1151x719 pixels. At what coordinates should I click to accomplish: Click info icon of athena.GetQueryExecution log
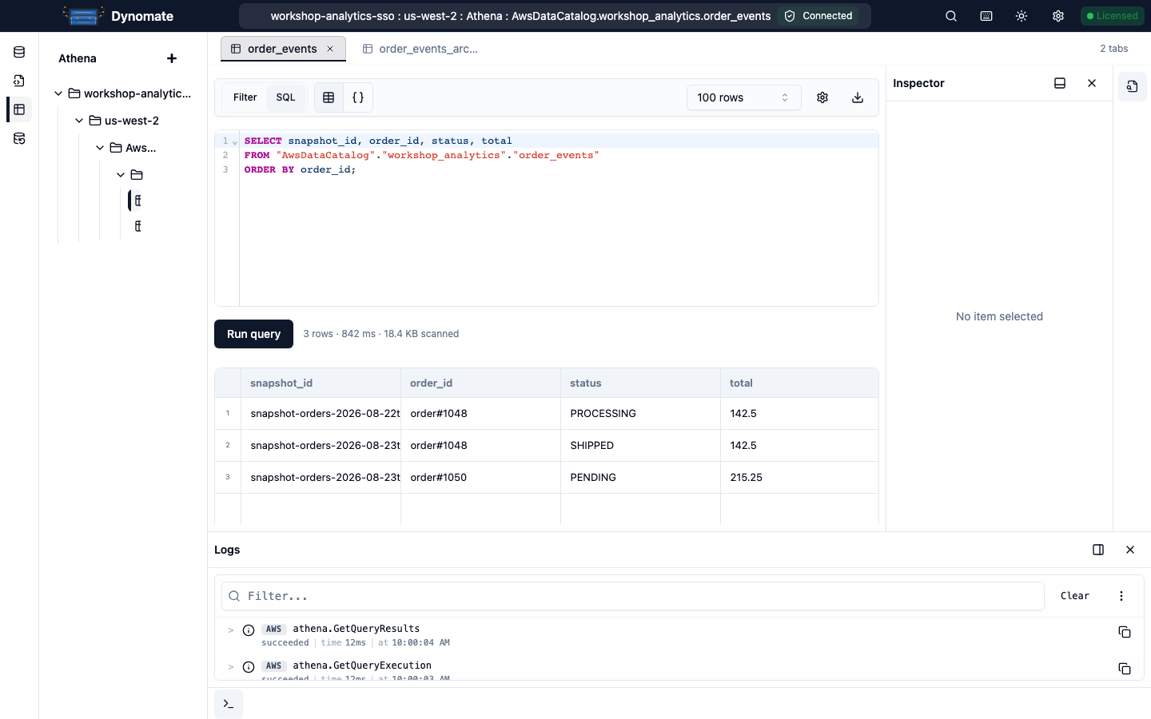coord(249,667)
